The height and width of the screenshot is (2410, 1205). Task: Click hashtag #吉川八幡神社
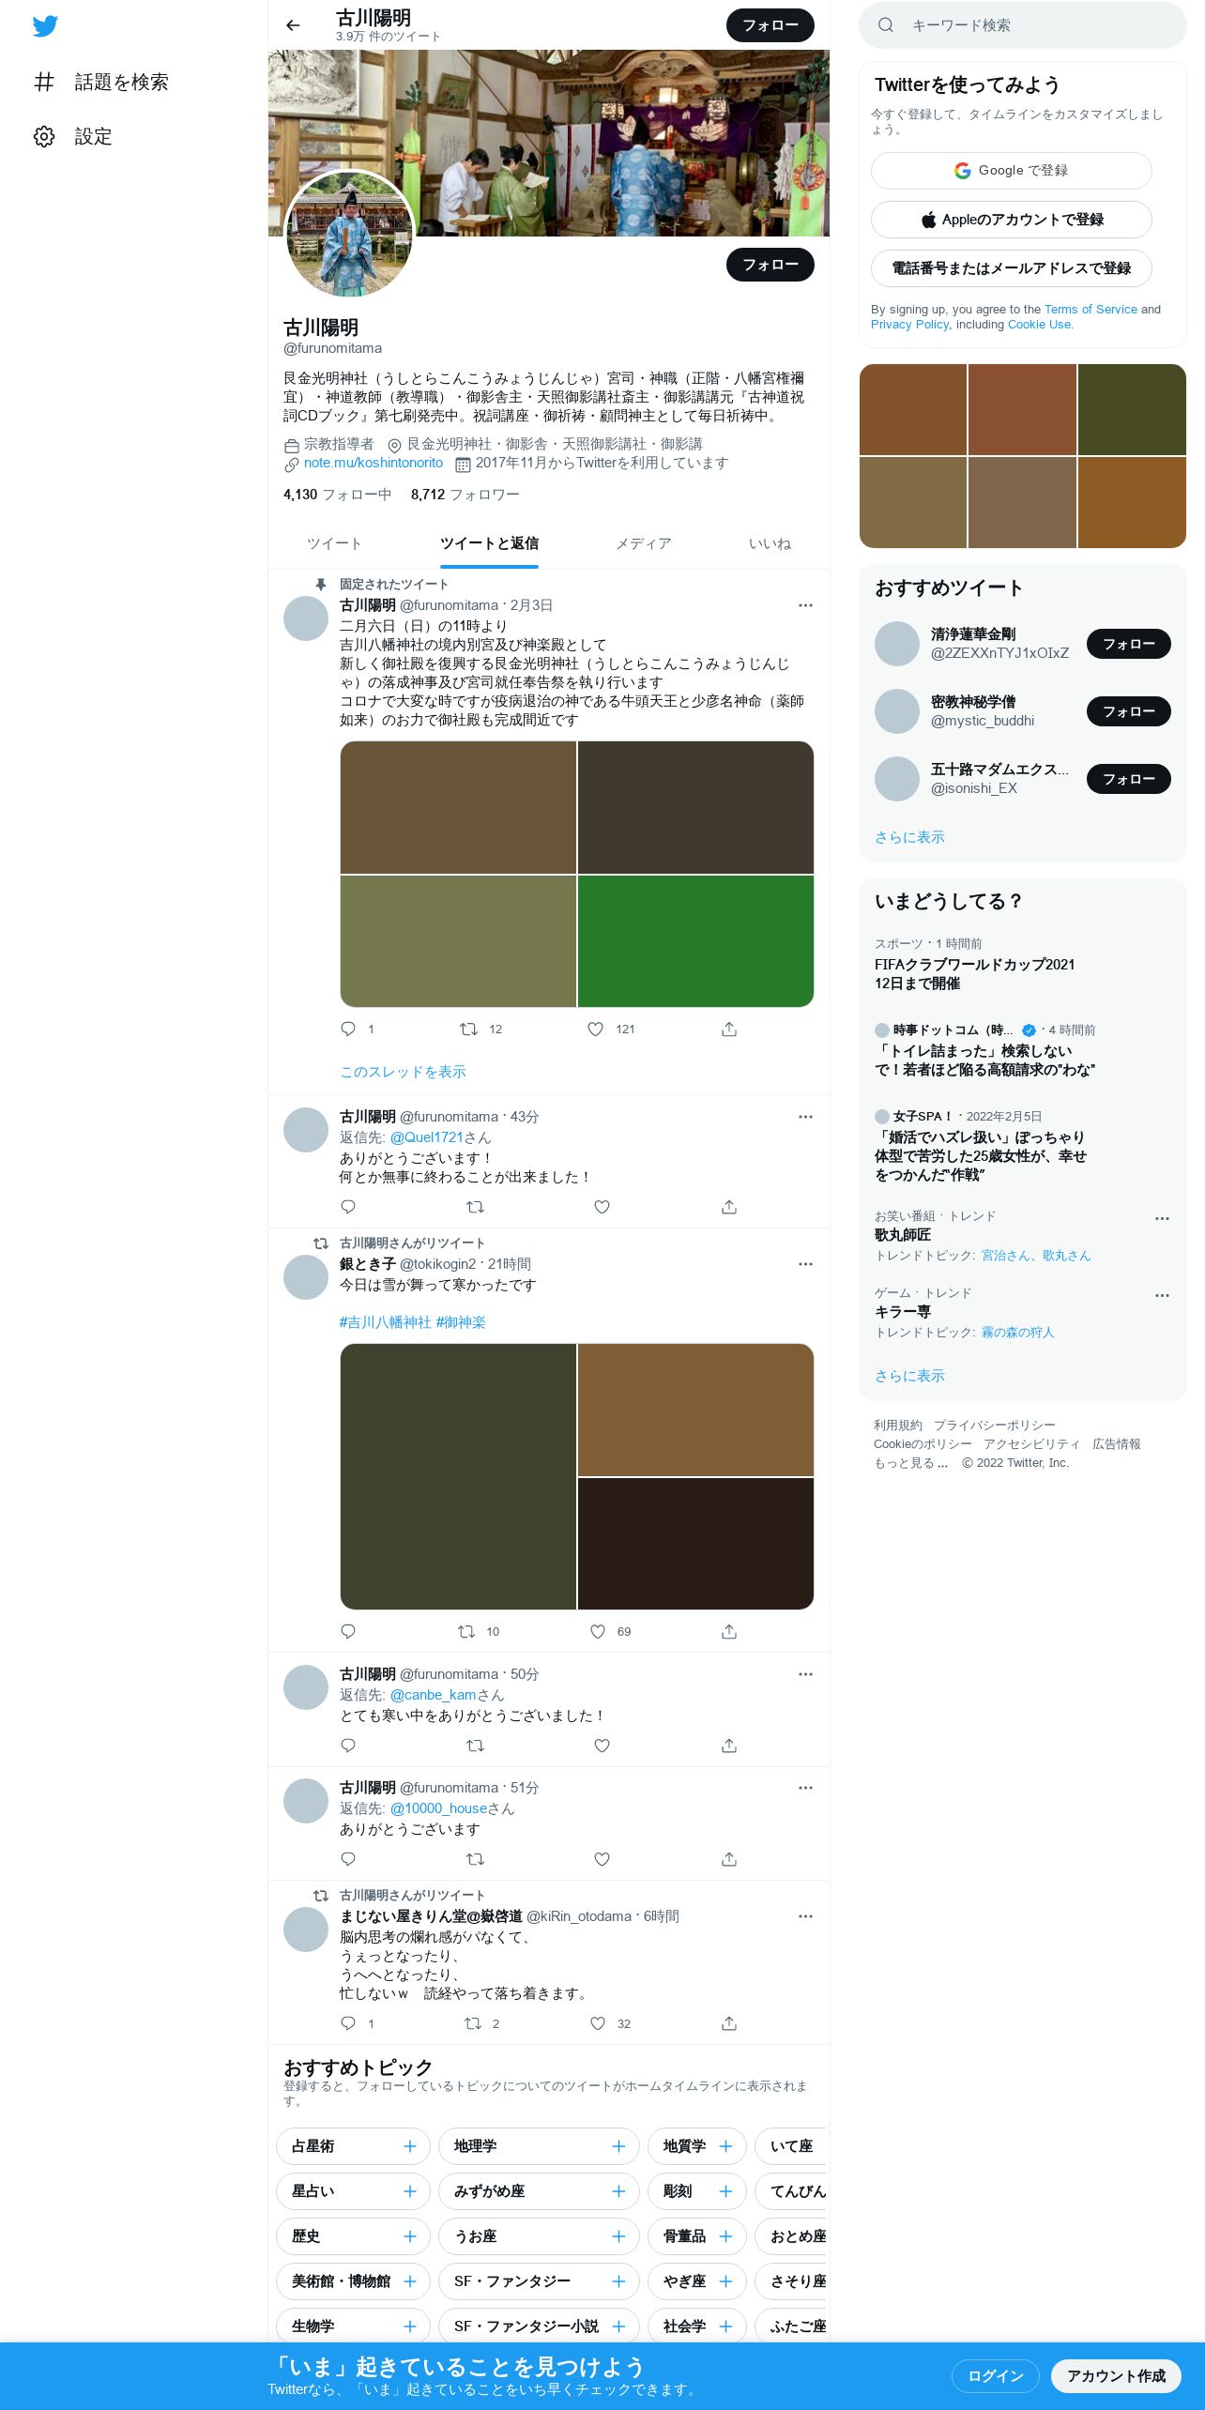pos(385,1322)
